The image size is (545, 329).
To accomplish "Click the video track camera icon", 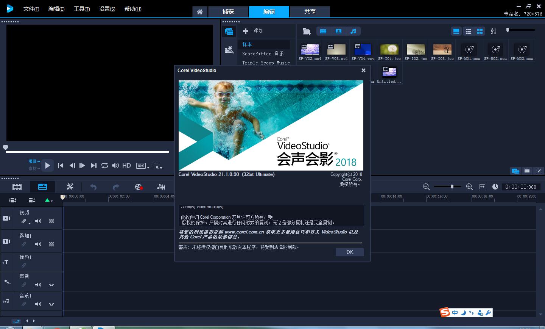I will [6, 218].
